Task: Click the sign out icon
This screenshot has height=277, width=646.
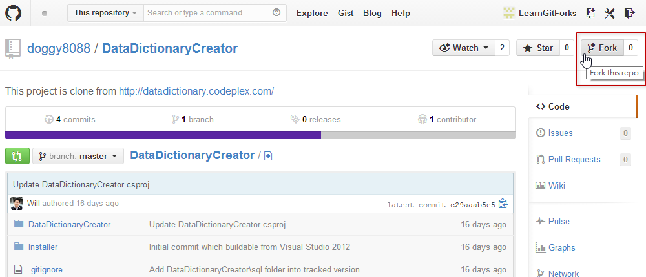Action: coord(630,13)
